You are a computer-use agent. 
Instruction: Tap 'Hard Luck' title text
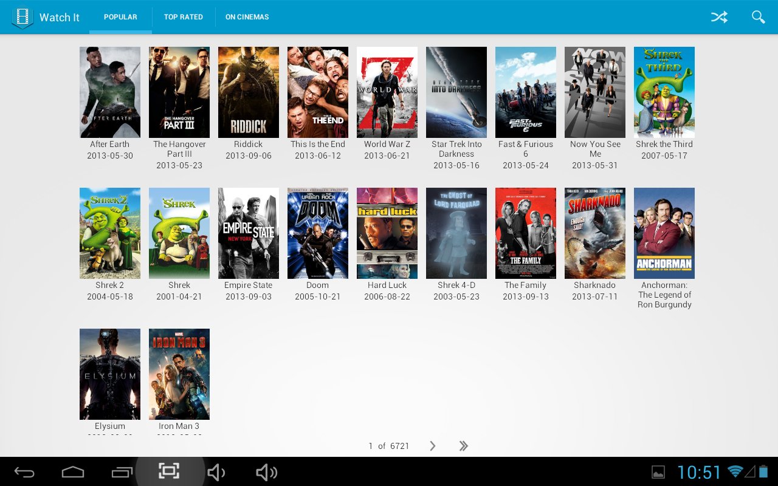click(x=387, y=285)
